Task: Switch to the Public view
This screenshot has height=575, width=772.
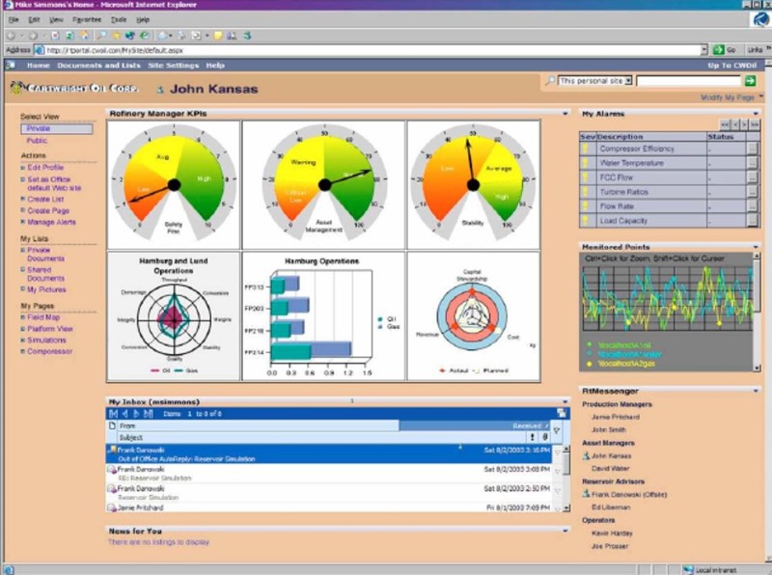Action: tap(37, 141)
